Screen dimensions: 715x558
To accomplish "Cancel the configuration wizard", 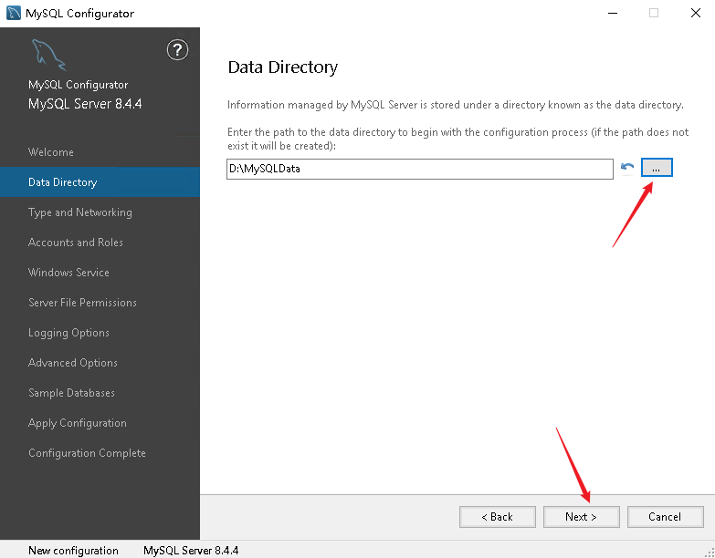I will point(665,517).
